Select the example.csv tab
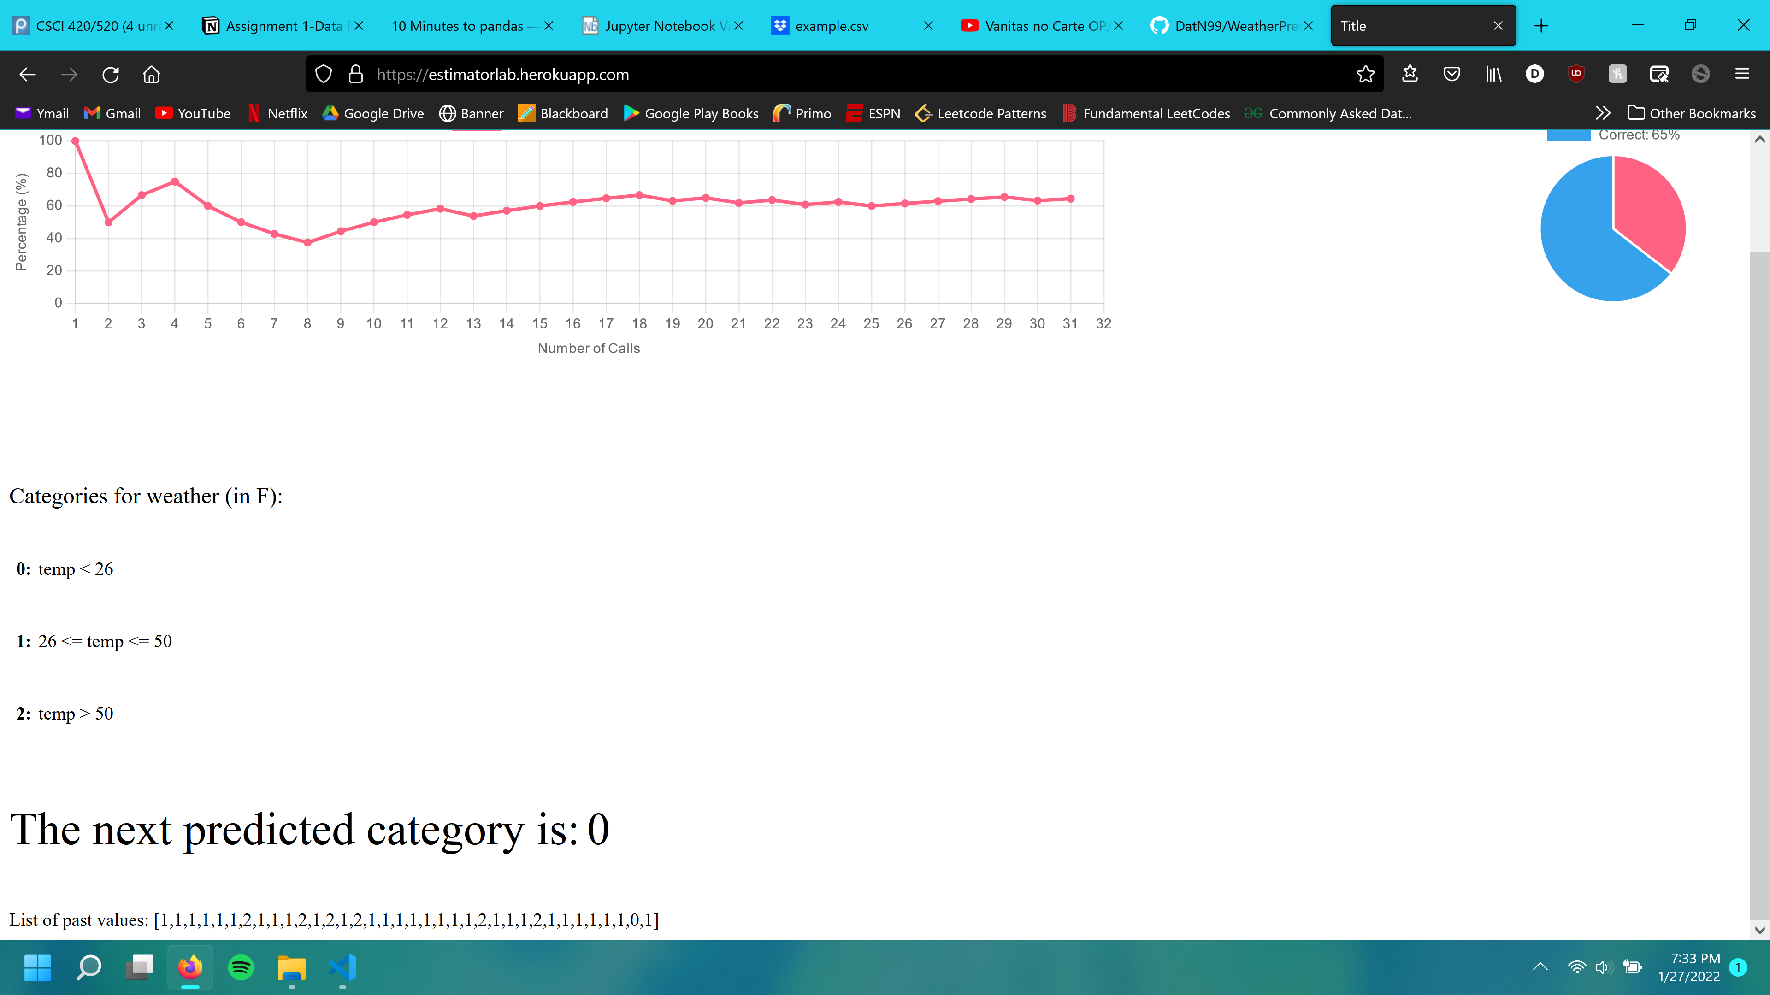This screenshot has width=1770, height=995. [832, 26]
